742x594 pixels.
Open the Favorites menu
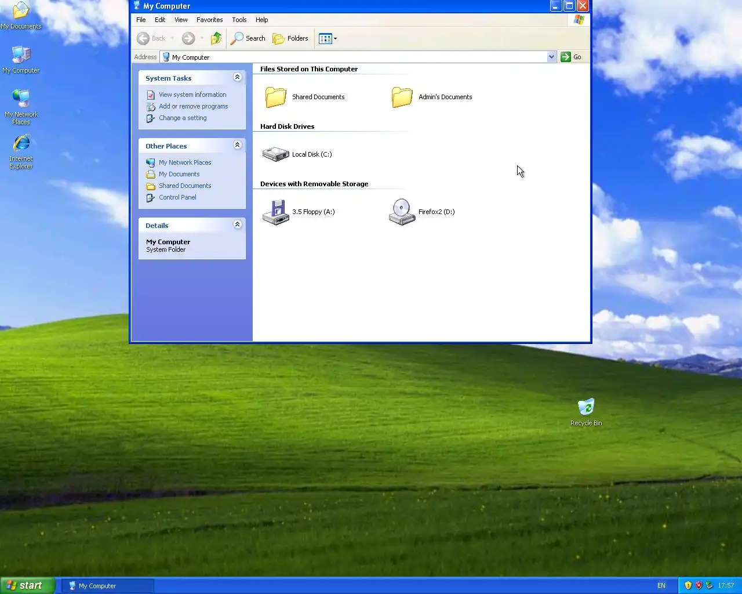pyautogui.click(x=209, y=20)
